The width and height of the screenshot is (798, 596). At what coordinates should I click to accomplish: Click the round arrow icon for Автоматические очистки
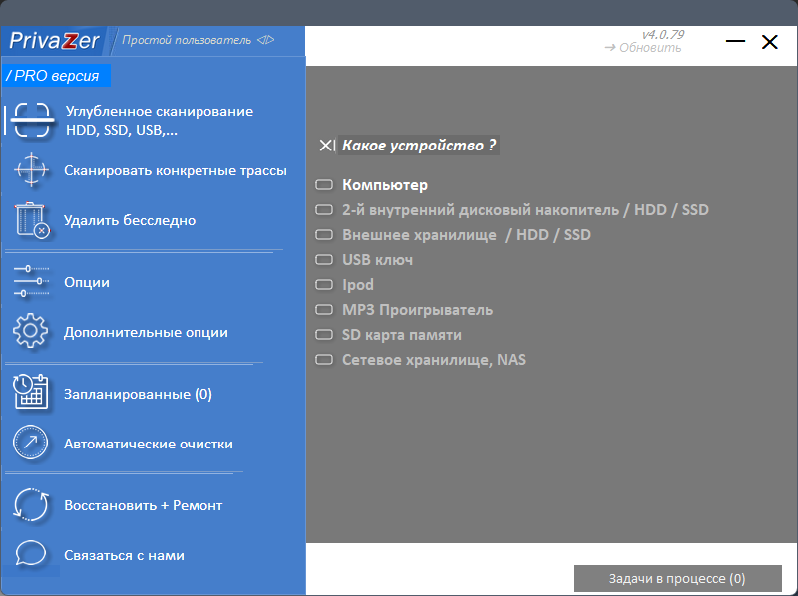point(31,443)
